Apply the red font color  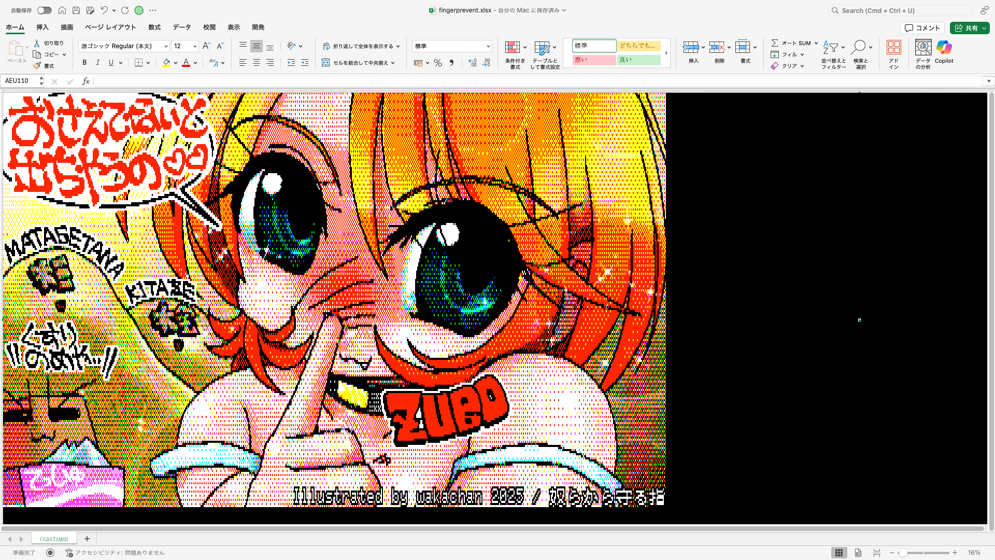point(186,63)
